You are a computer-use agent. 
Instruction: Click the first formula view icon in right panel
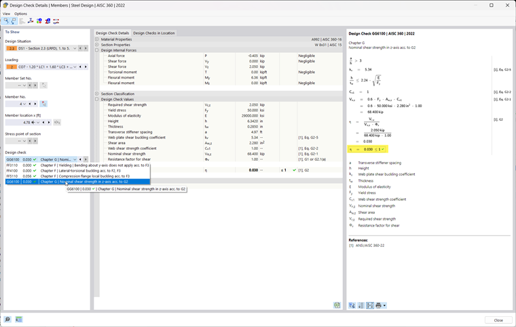[352, 305]
